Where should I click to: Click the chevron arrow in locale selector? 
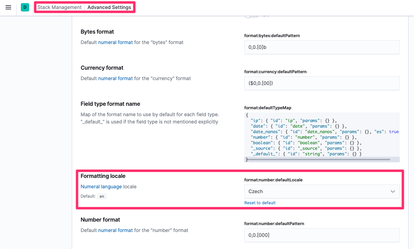tap(392, 191)
